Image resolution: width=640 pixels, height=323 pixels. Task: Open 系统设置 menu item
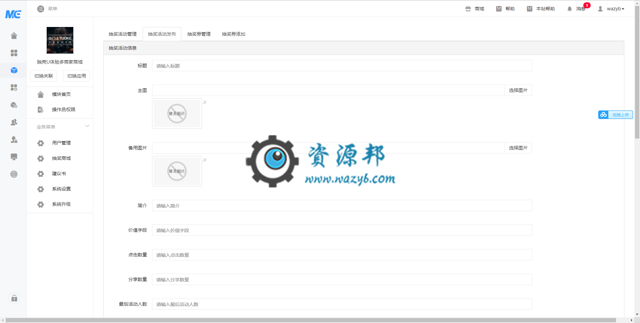60,189
